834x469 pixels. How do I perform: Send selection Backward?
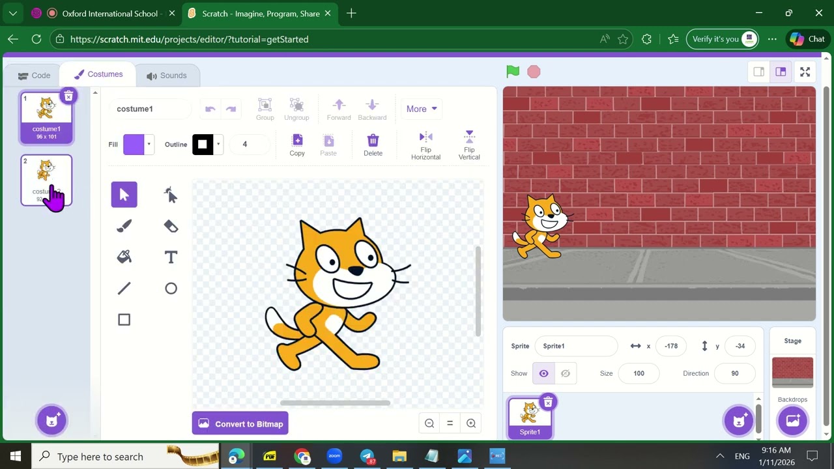(x=372, y=109)
